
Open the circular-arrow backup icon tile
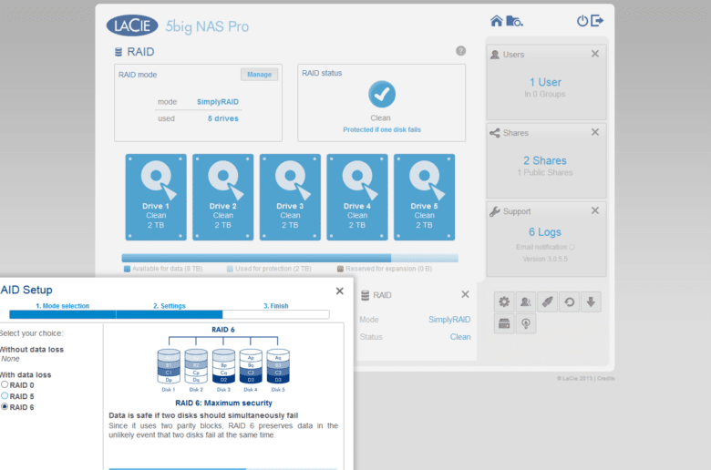570,301
